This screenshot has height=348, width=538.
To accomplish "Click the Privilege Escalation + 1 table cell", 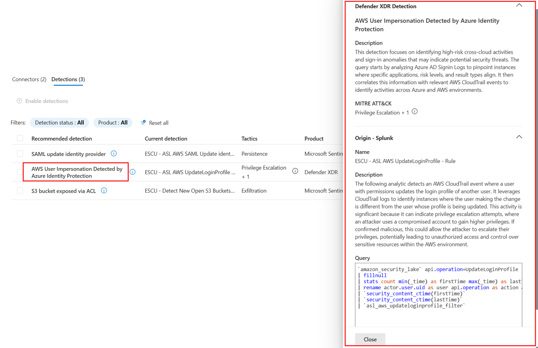I will click(264, 172).
